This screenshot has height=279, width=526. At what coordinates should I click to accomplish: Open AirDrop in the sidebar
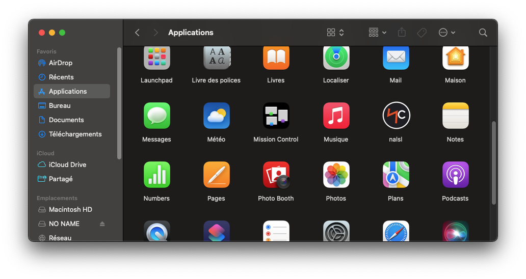tap(72, 63)
